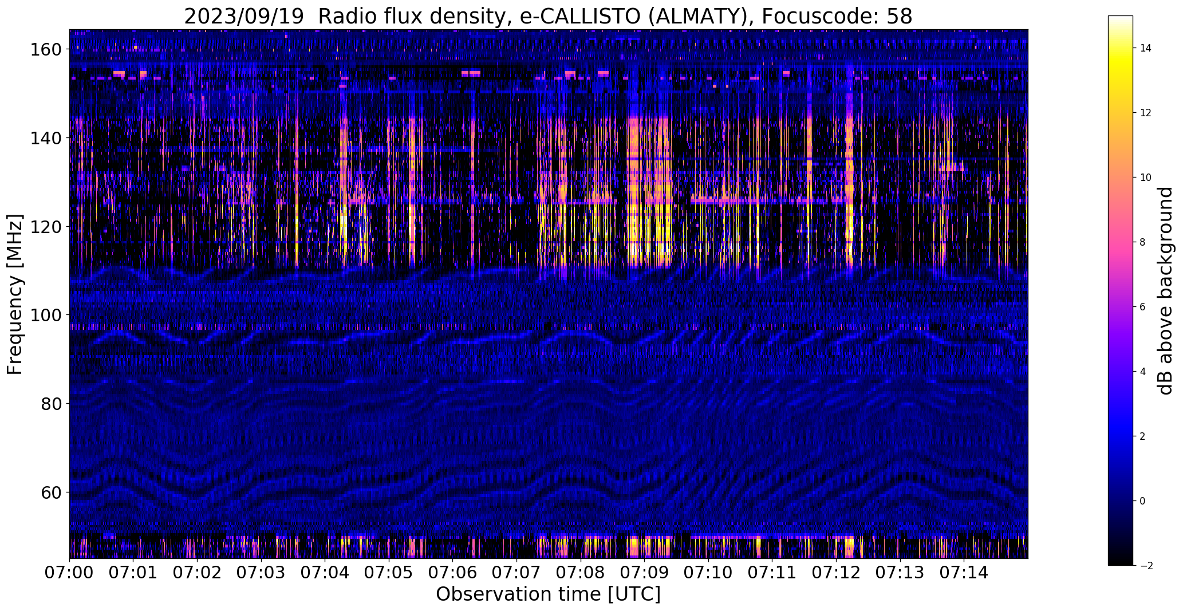Click the colorbar tick label 6

coord(1142,307)
